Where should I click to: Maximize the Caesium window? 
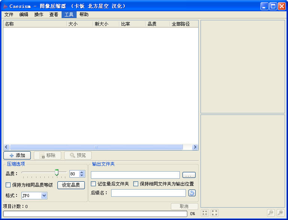pos(273,6)
